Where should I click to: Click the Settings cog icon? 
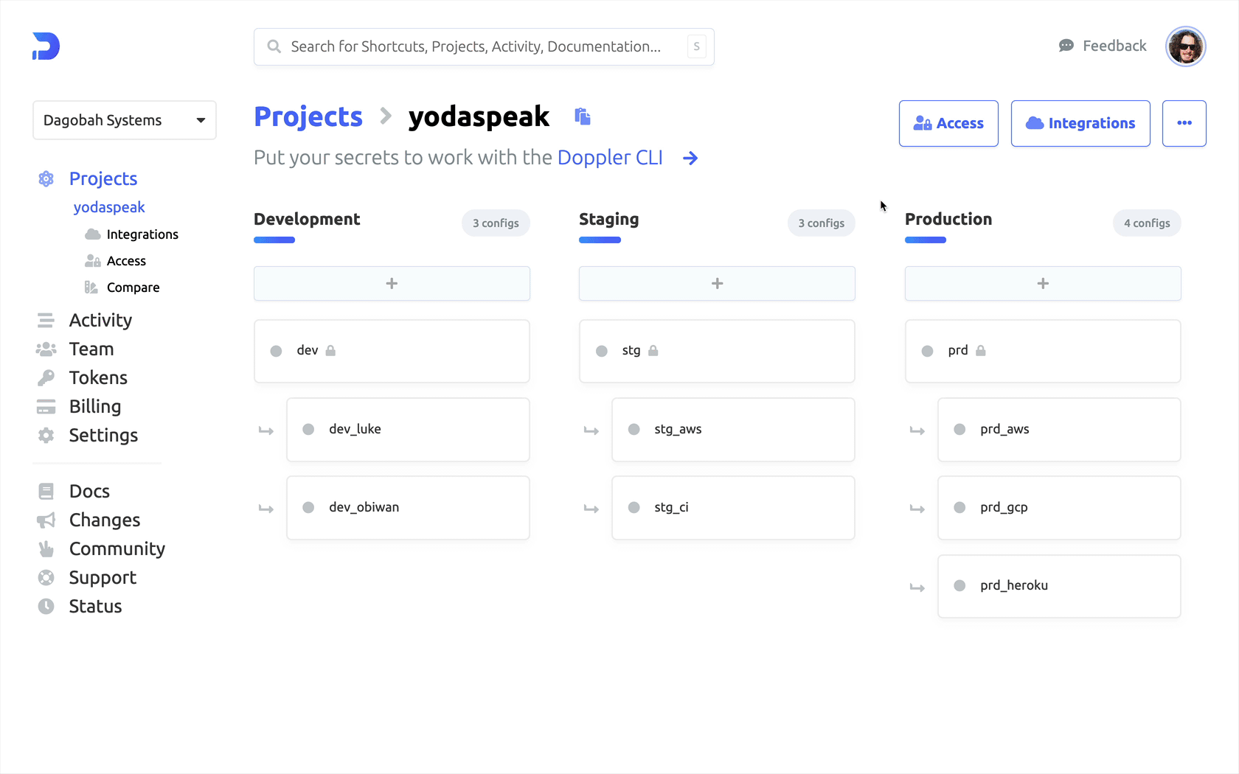46,435
